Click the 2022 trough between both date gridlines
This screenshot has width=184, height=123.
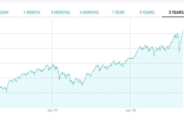(82, 85)
